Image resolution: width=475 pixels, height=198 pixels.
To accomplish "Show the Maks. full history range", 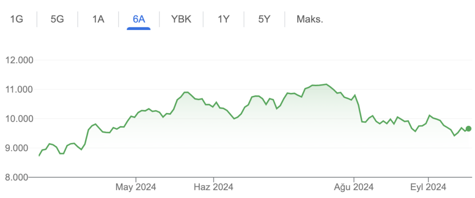I will point(310,19).
